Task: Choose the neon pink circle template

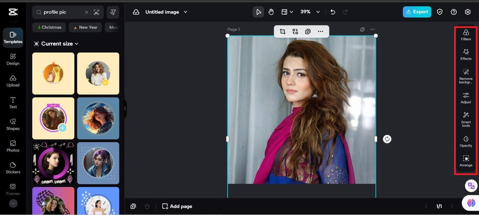Action: click(53, 163)
